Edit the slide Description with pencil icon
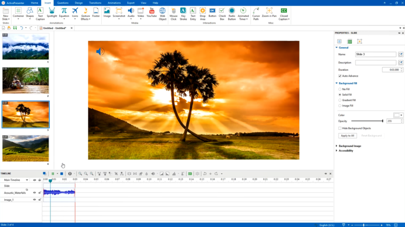This screenshot has height=227, width=405. point(401,63)
